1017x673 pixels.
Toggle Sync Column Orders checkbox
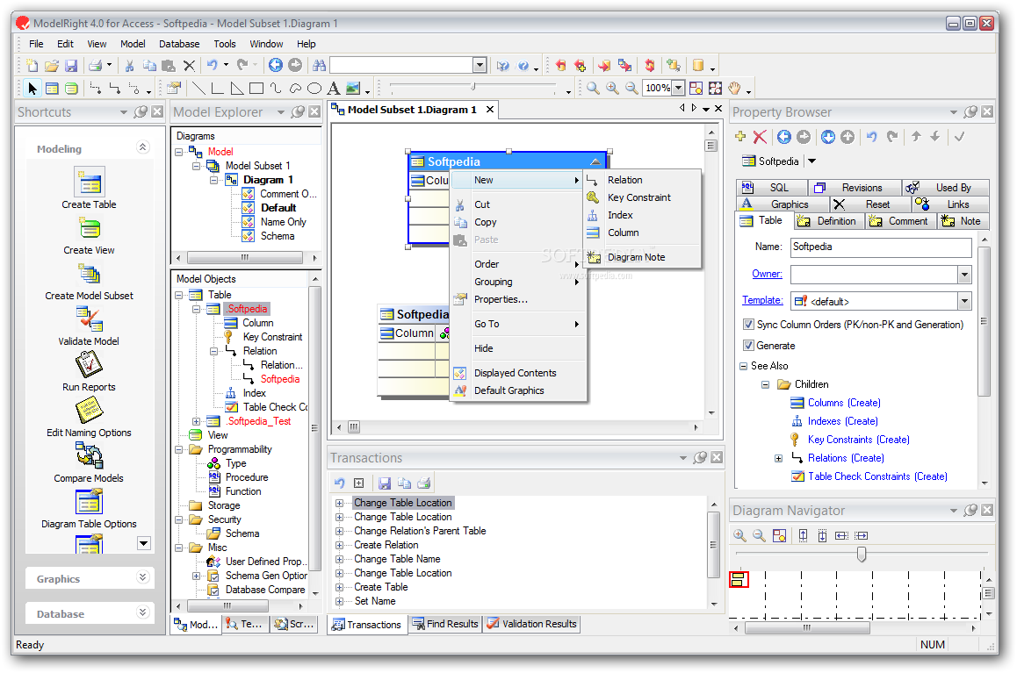pyautogui.click(x=748, y=325)
